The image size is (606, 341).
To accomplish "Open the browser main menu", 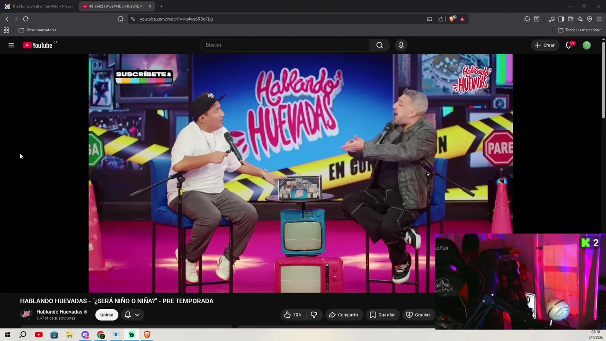I will point(599,19).
